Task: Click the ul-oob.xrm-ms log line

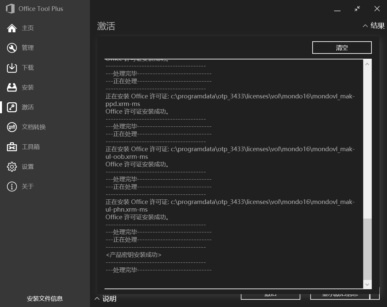Action: coord(127,157)
